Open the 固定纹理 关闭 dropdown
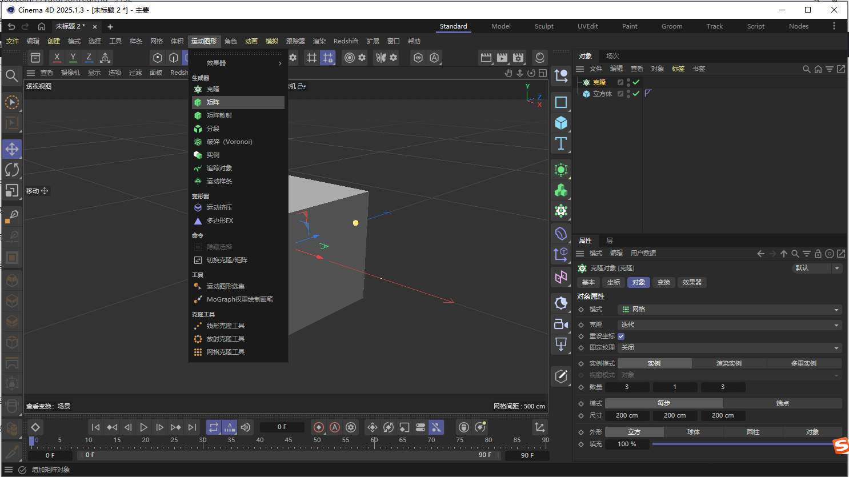This screenshot has width=849, height=477. click(x=730, y=347)
